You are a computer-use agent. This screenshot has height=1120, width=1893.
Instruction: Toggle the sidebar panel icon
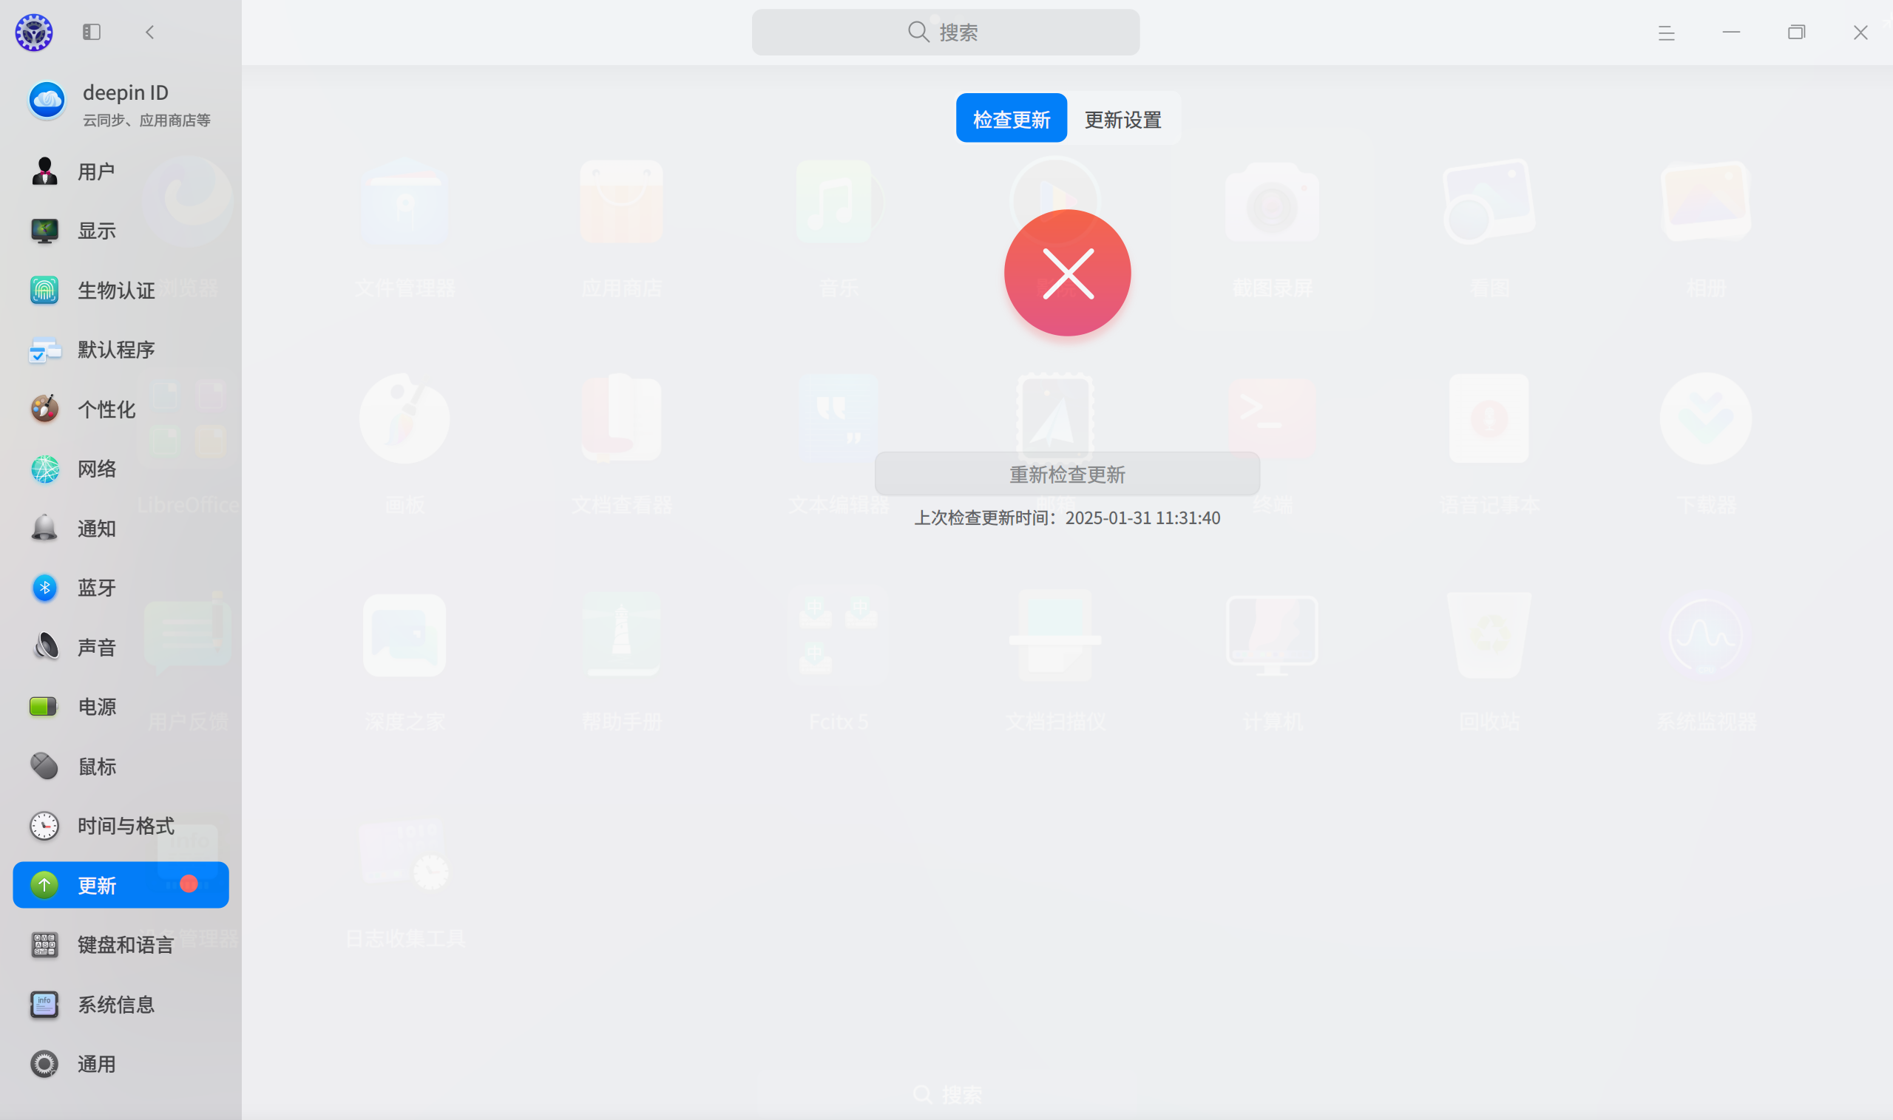pyautogui.click(x=92, y=32)
